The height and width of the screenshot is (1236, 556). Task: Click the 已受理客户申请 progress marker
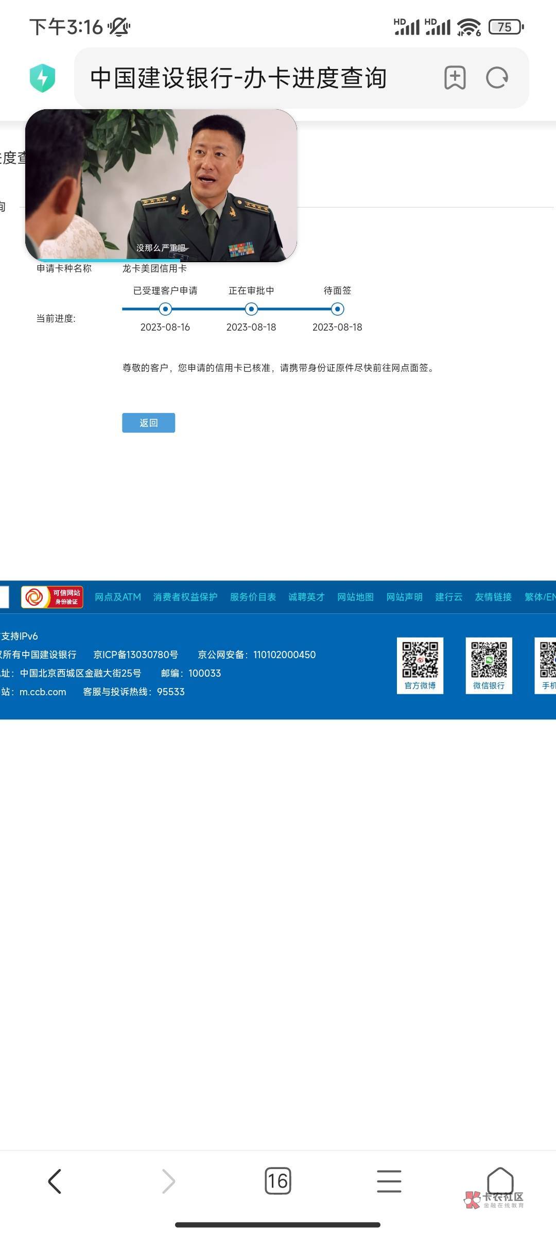pyautogui.click(x=165, y=309)
